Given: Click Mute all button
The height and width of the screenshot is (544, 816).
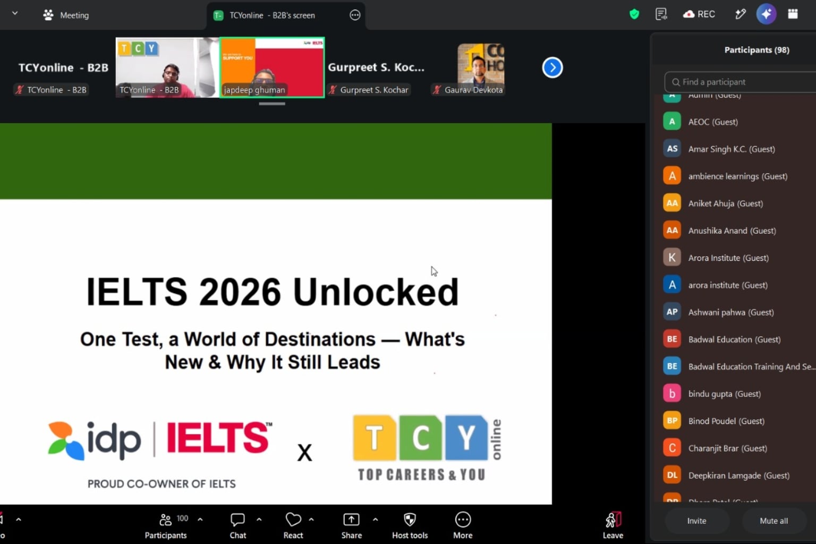Looking at the screenshot, I should coord(773,521).
